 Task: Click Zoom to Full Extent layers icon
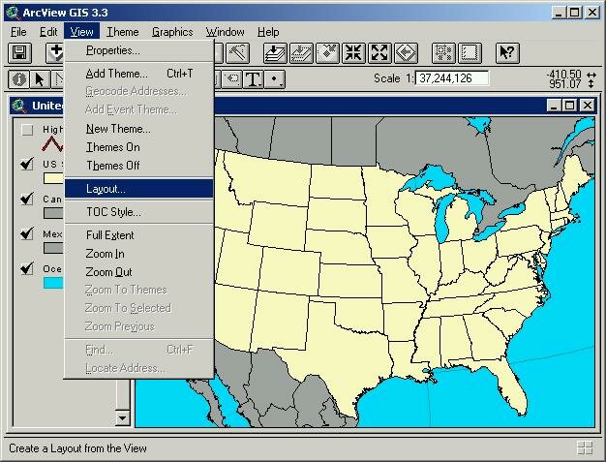[275, 53]
